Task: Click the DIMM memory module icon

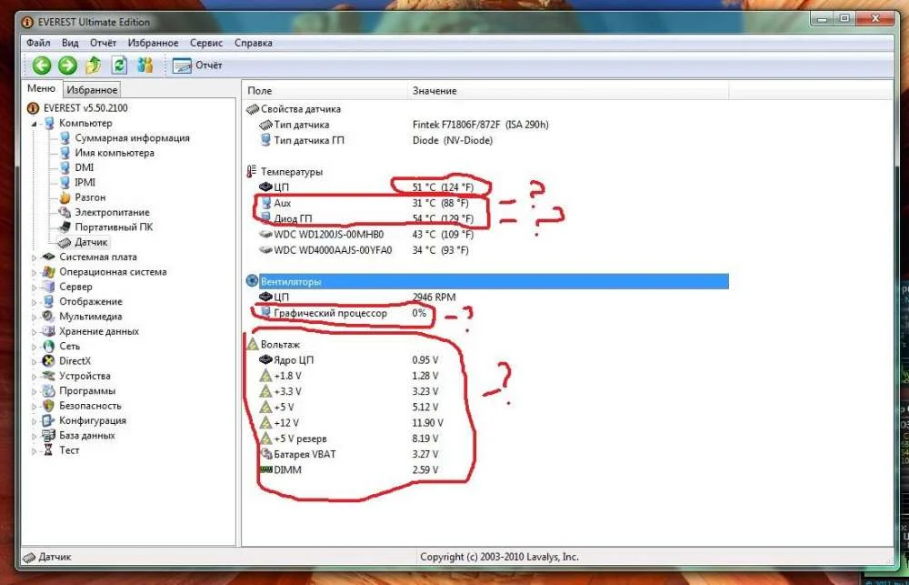Action: point(266,469)
